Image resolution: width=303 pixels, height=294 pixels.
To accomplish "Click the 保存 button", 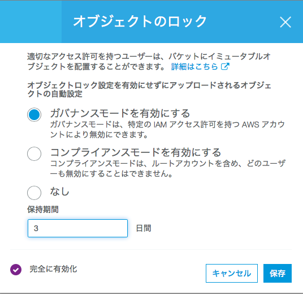I will point(278,273).
